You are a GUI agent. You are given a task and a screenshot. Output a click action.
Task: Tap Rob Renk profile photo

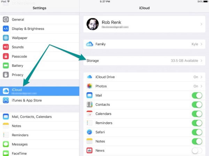(x=93, y=24)
